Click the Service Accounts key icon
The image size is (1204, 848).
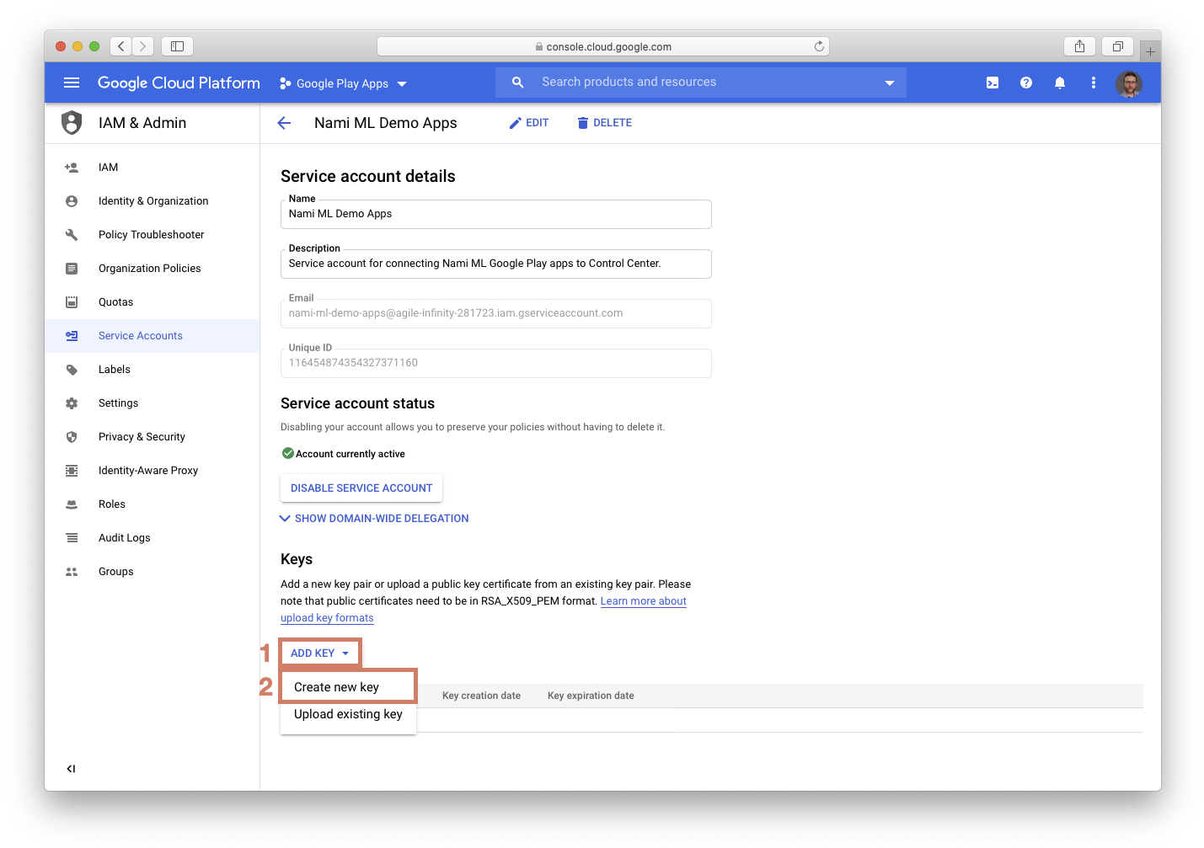click(72, 336)
